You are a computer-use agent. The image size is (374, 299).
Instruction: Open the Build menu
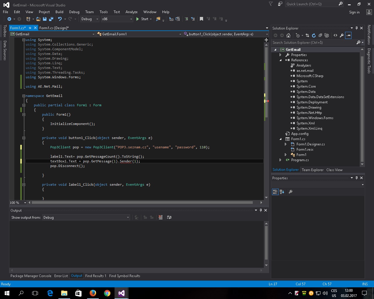59,12
